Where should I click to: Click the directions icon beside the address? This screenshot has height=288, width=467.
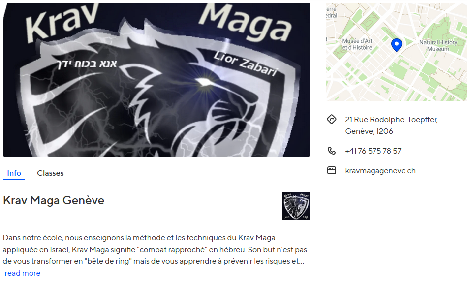point(332,120)
